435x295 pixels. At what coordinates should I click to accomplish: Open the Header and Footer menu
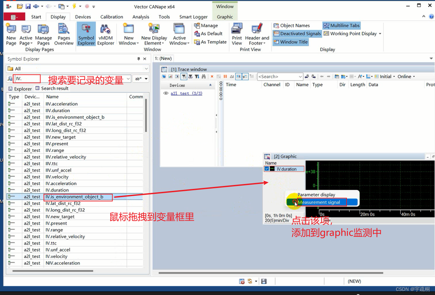click(257, 35)
